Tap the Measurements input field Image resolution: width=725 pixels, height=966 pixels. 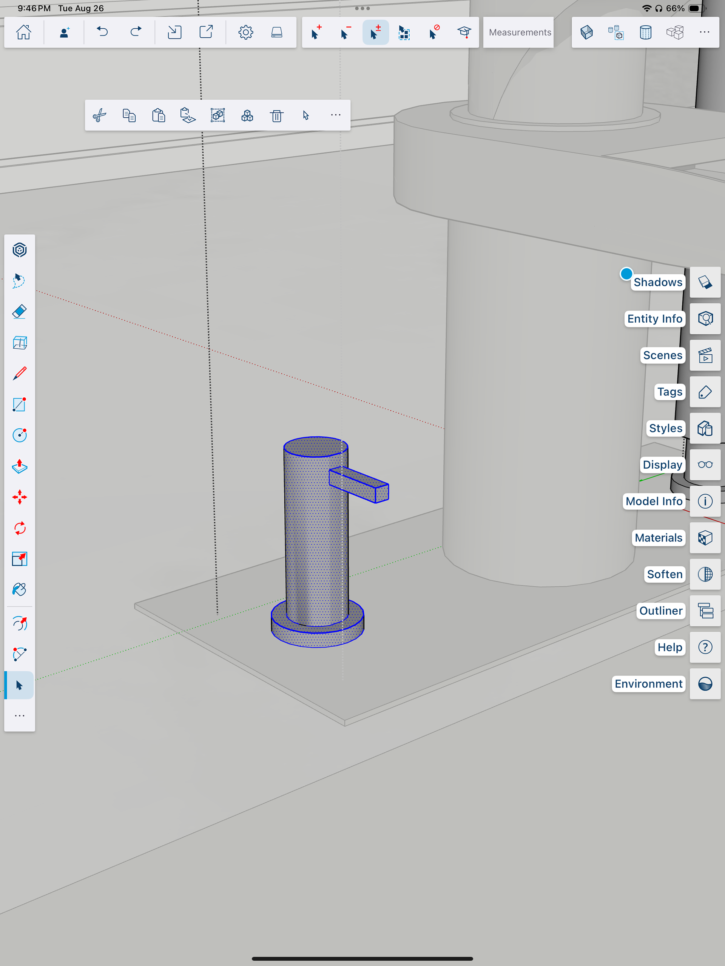(519, 32)
